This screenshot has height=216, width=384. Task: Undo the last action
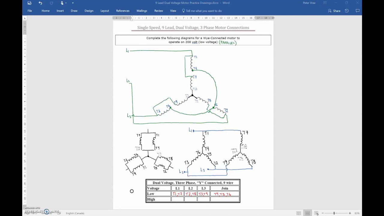tap(40, 3)
